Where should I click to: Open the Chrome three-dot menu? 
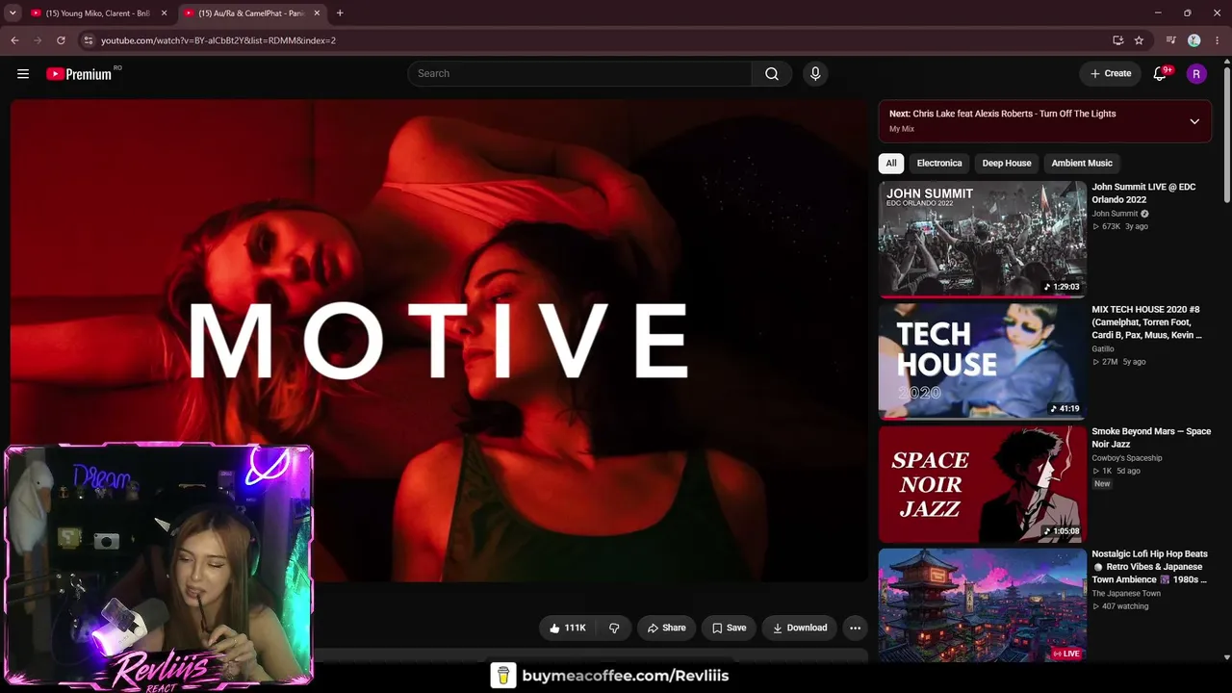pyautogui.click(x=1218, y=40)
